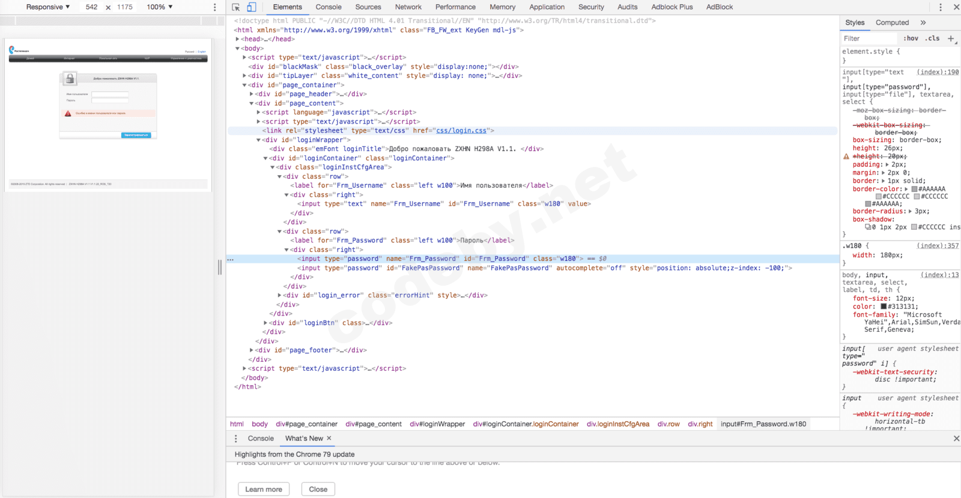Image resolution: width=961 pixels, height=498 pixels.
Task: Open the Network tab
Action: (408, 7)
